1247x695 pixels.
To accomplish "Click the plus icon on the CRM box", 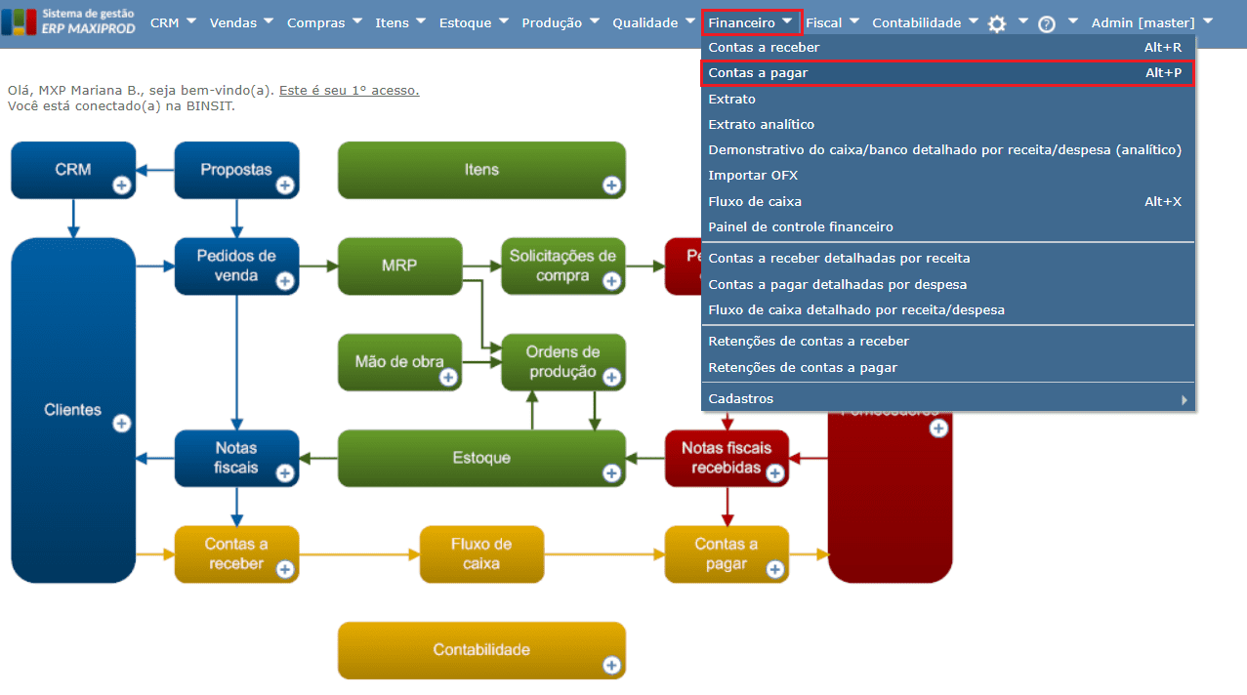I will click(122, 184).
